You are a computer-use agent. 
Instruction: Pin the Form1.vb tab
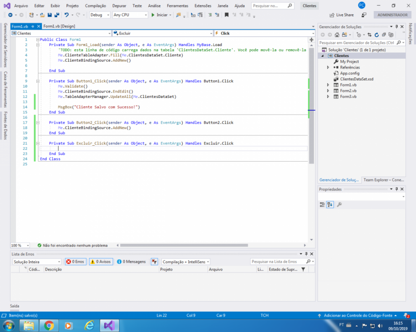(33, 26)
